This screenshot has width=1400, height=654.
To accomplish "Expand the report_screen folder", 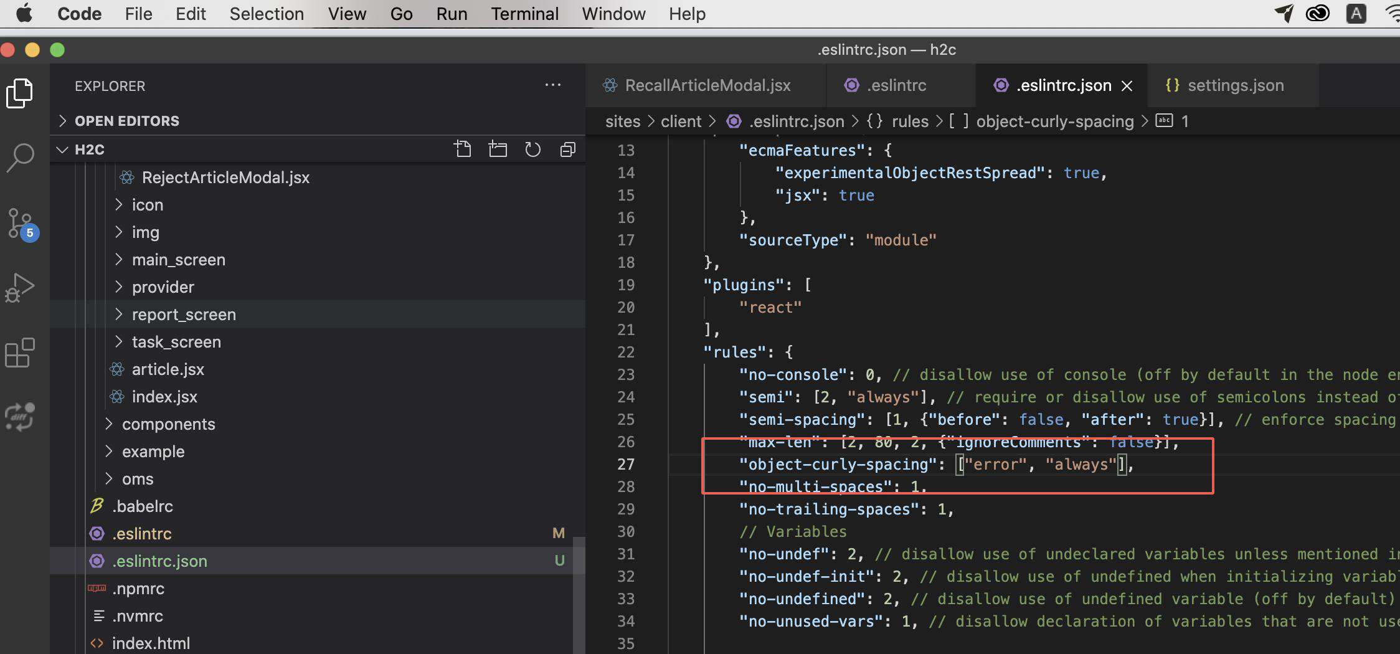I will pos(184,315).
